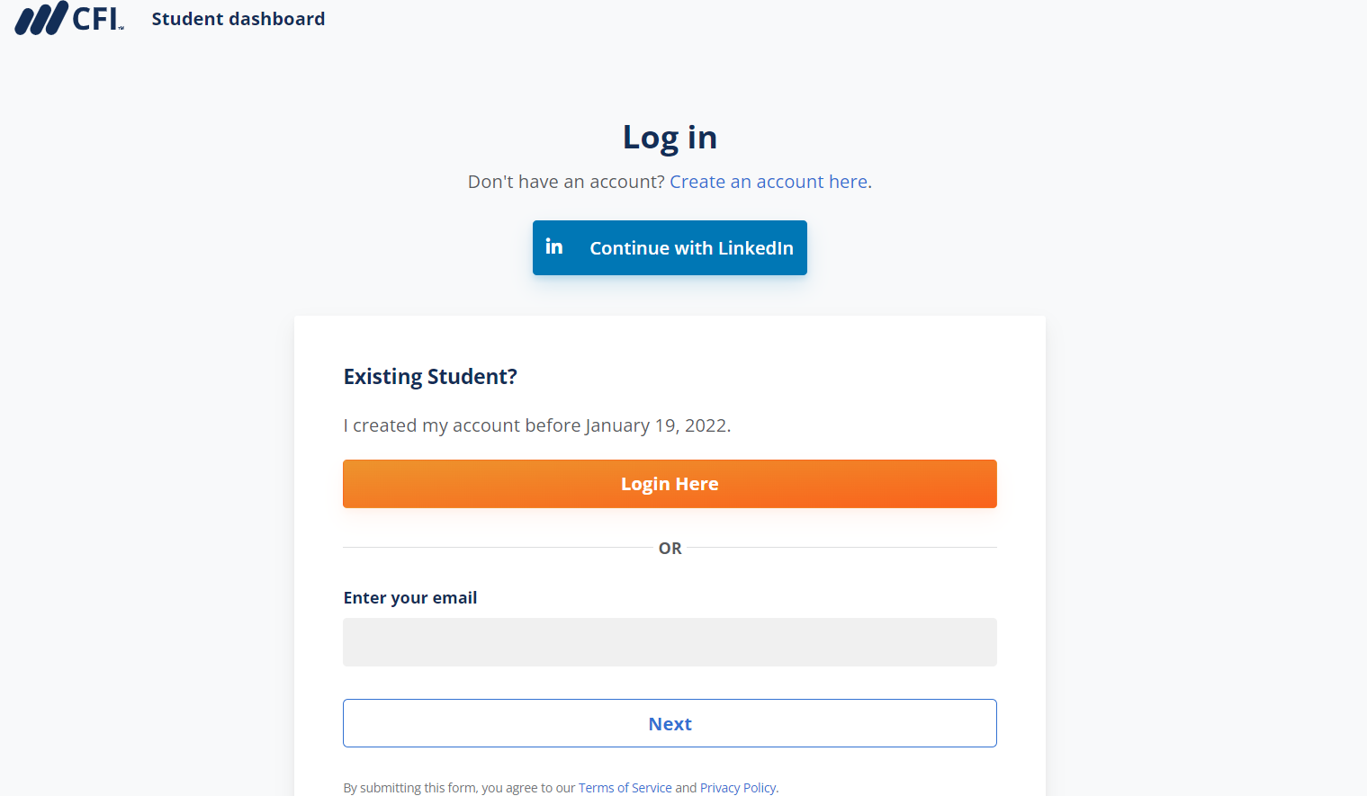The width and height of the screenshot is (1367, 796).
Task: Select the 'Existing Student?' card
Action: [429, 376]
